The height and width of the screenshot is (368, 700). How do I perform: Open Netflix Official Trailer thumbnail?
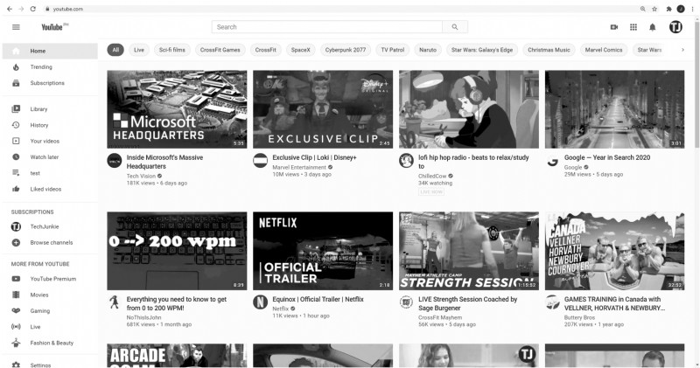[323, 251]
